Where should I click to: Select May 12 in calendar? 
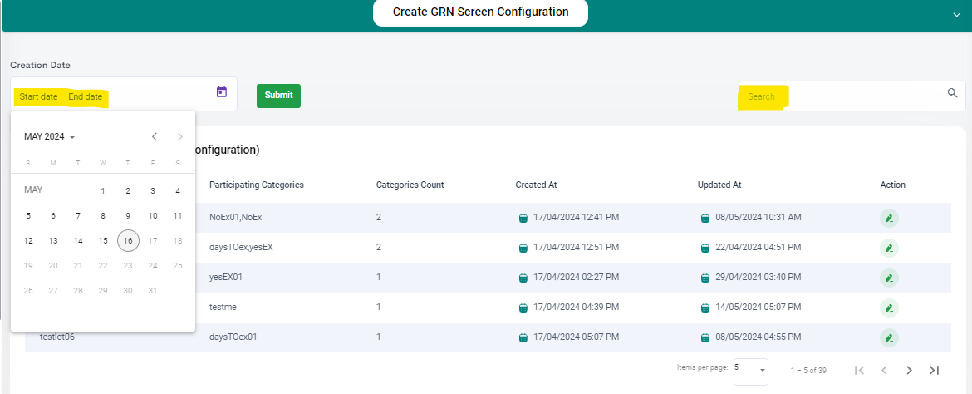point(28,241)
